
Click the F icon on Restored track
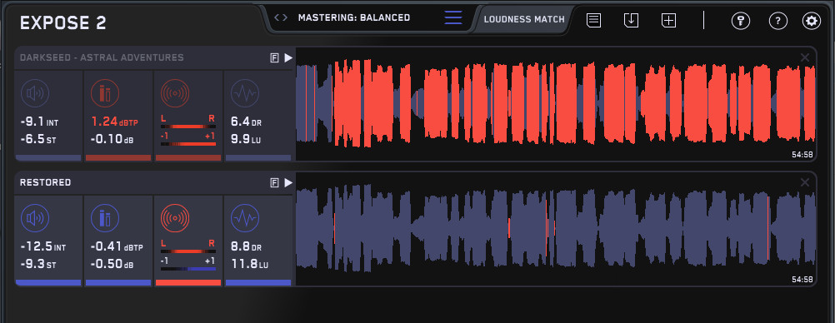275,182
